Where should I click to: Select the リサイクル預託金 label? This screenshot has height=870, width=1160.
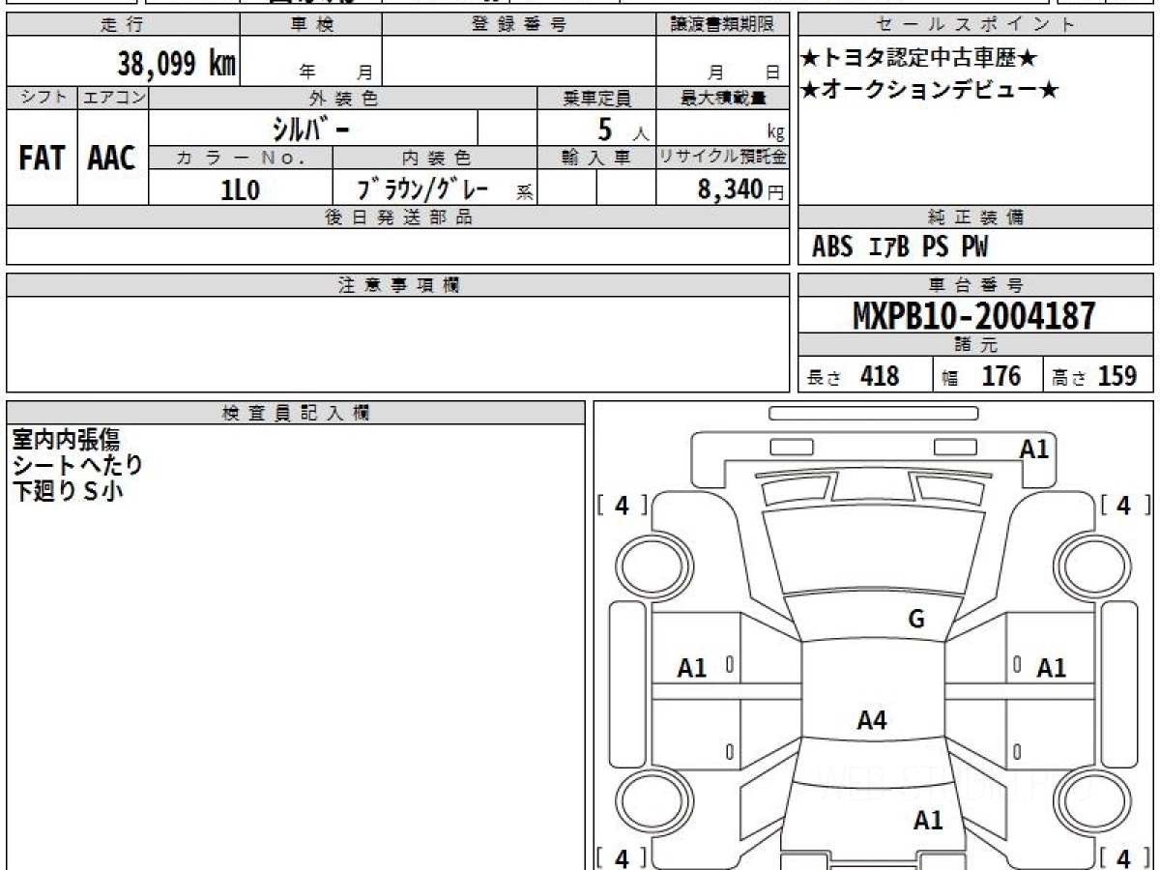click(722, 158)
